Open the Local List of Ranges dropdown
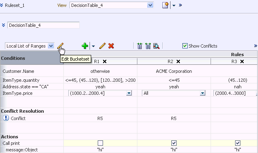258x153 pixels. pyautogui.click(x=51, y=46)
